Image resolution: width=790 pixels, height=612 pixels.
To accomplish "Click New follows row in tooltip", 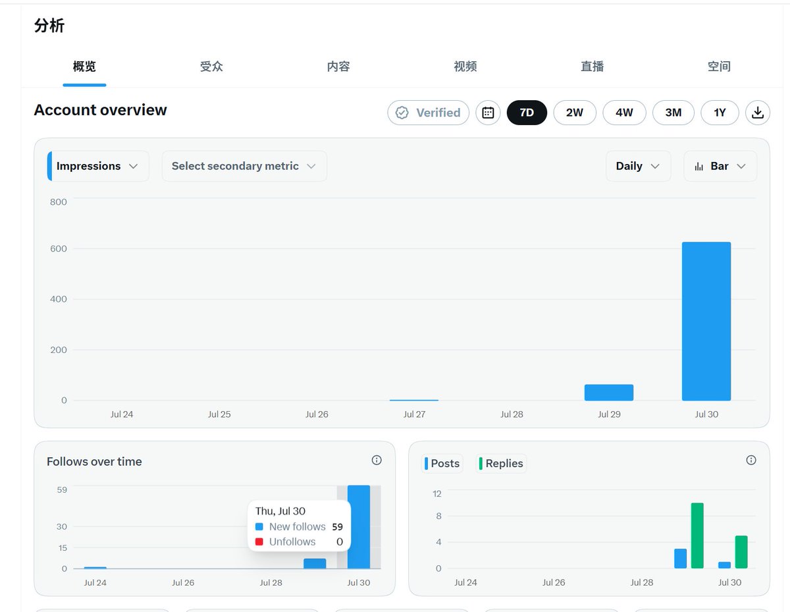I will coord(299,526).
